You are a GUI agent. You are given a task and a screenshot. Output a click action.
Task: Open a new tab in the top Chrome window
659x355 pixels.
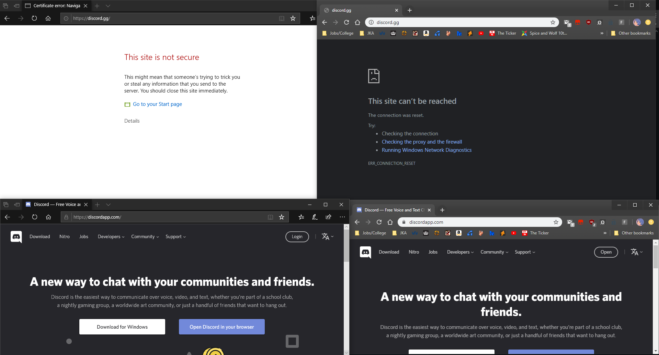[409, 10]
